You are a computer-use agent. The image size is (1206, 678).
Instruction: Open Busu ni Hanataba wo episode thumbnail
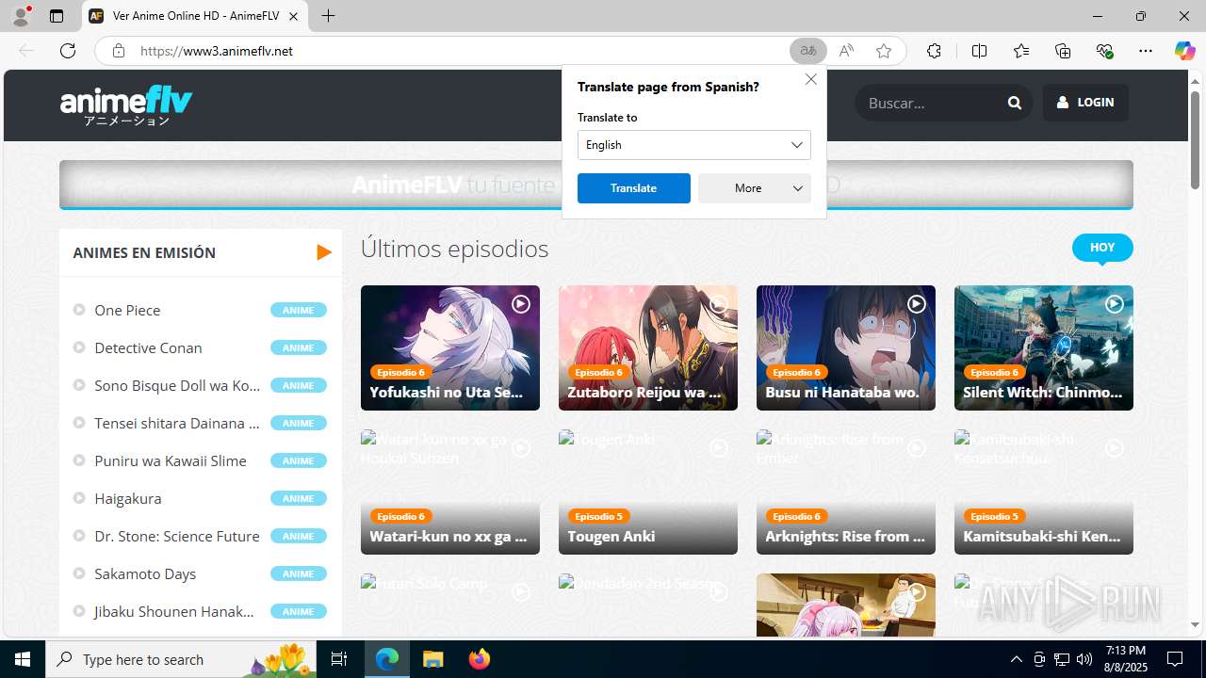pos(846,347)
